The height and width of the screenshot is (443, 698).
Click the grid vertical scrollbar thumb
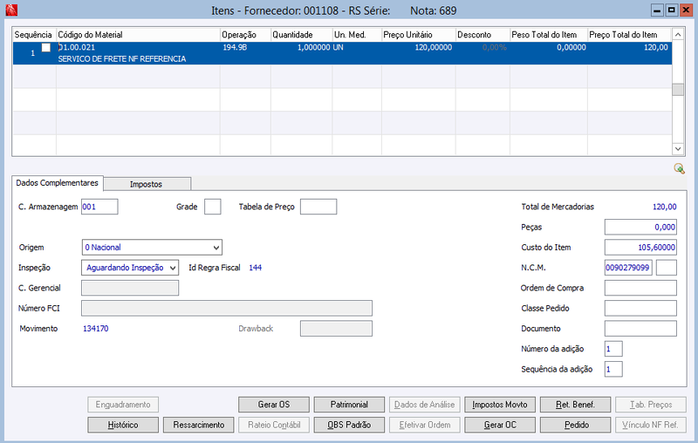(x=678, y=90)
